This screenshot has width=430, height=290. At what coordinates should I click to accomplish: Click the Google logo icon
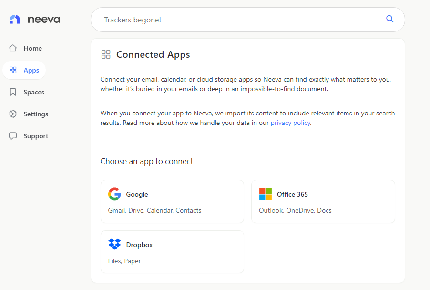pos(114,194)
